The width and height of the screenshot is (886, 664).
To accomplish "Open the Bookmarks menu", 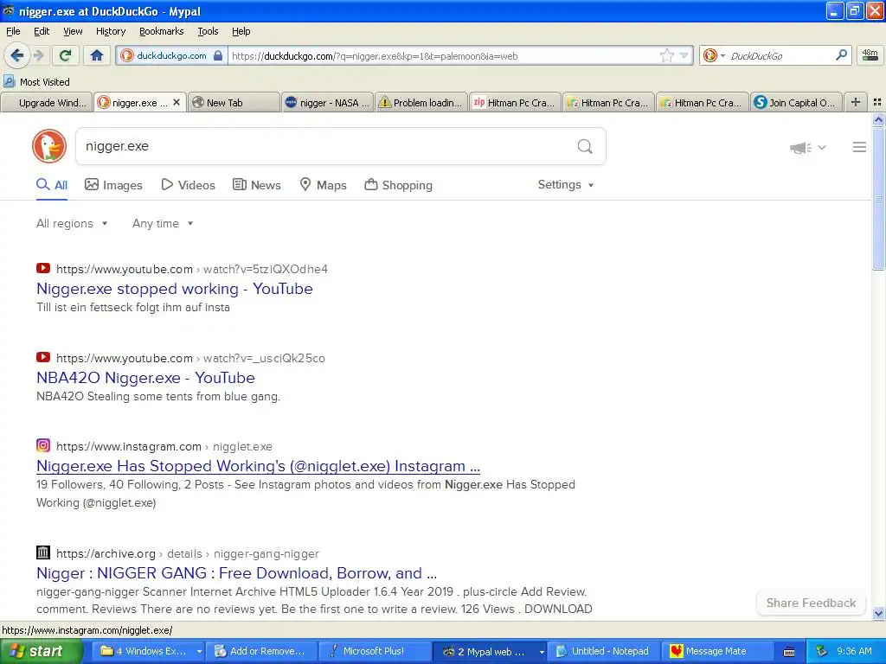I will [162, 31].
